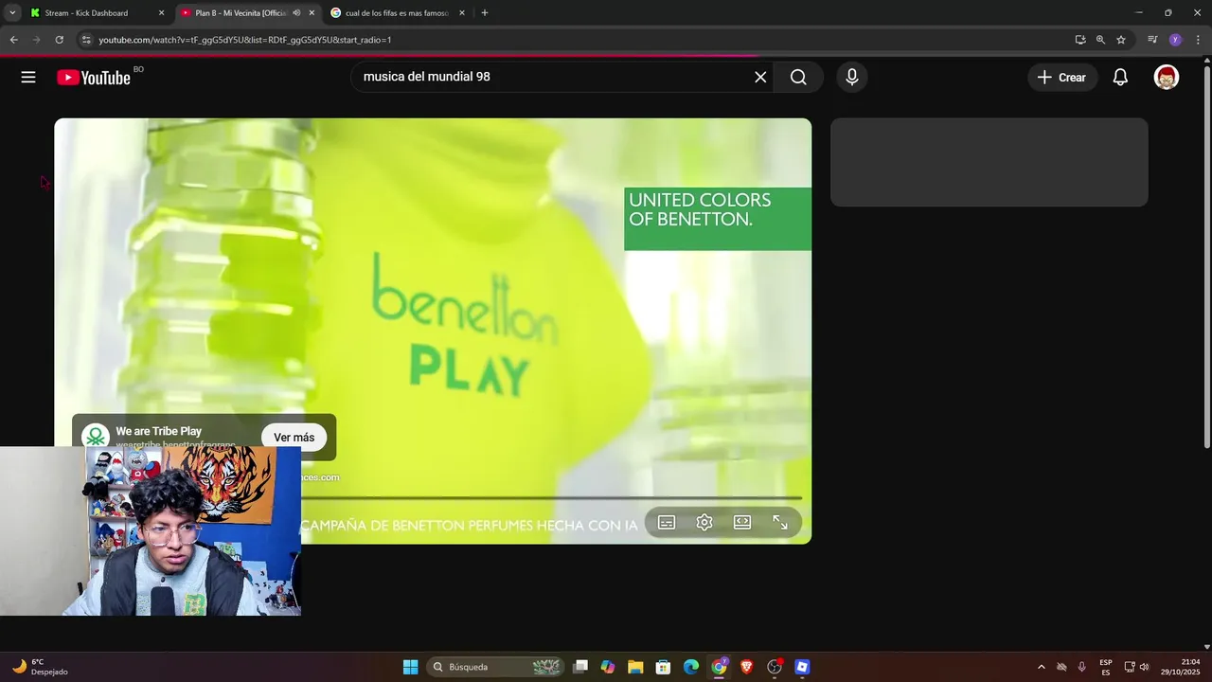Open the Chrome three-dot menu

pos(1198,40)
